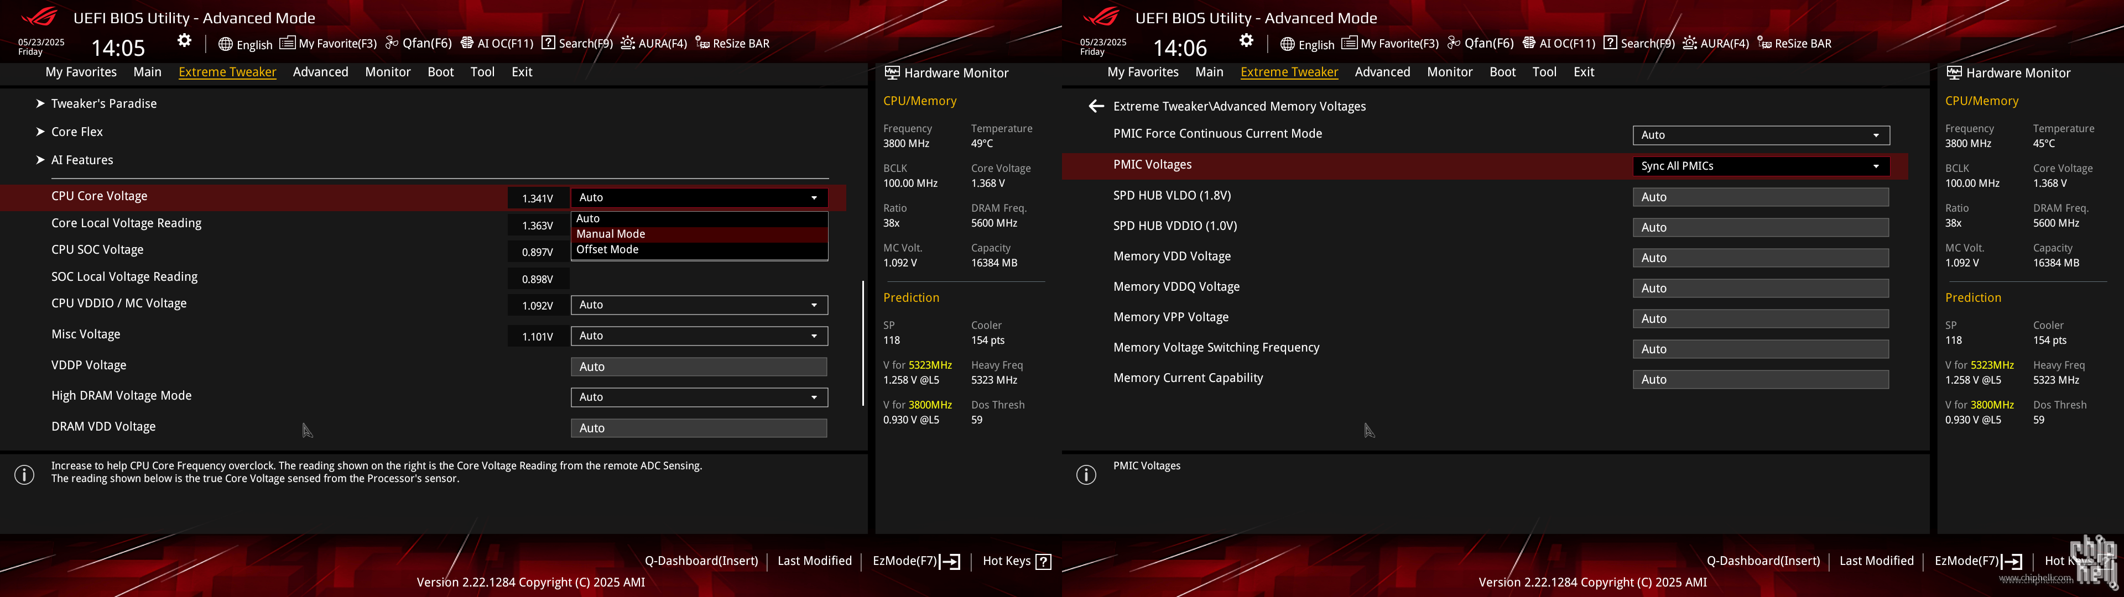This screenshot has height=597, width=2124.
Task: Click DRAM VDD Voltage Auto field
Action: 699,428
